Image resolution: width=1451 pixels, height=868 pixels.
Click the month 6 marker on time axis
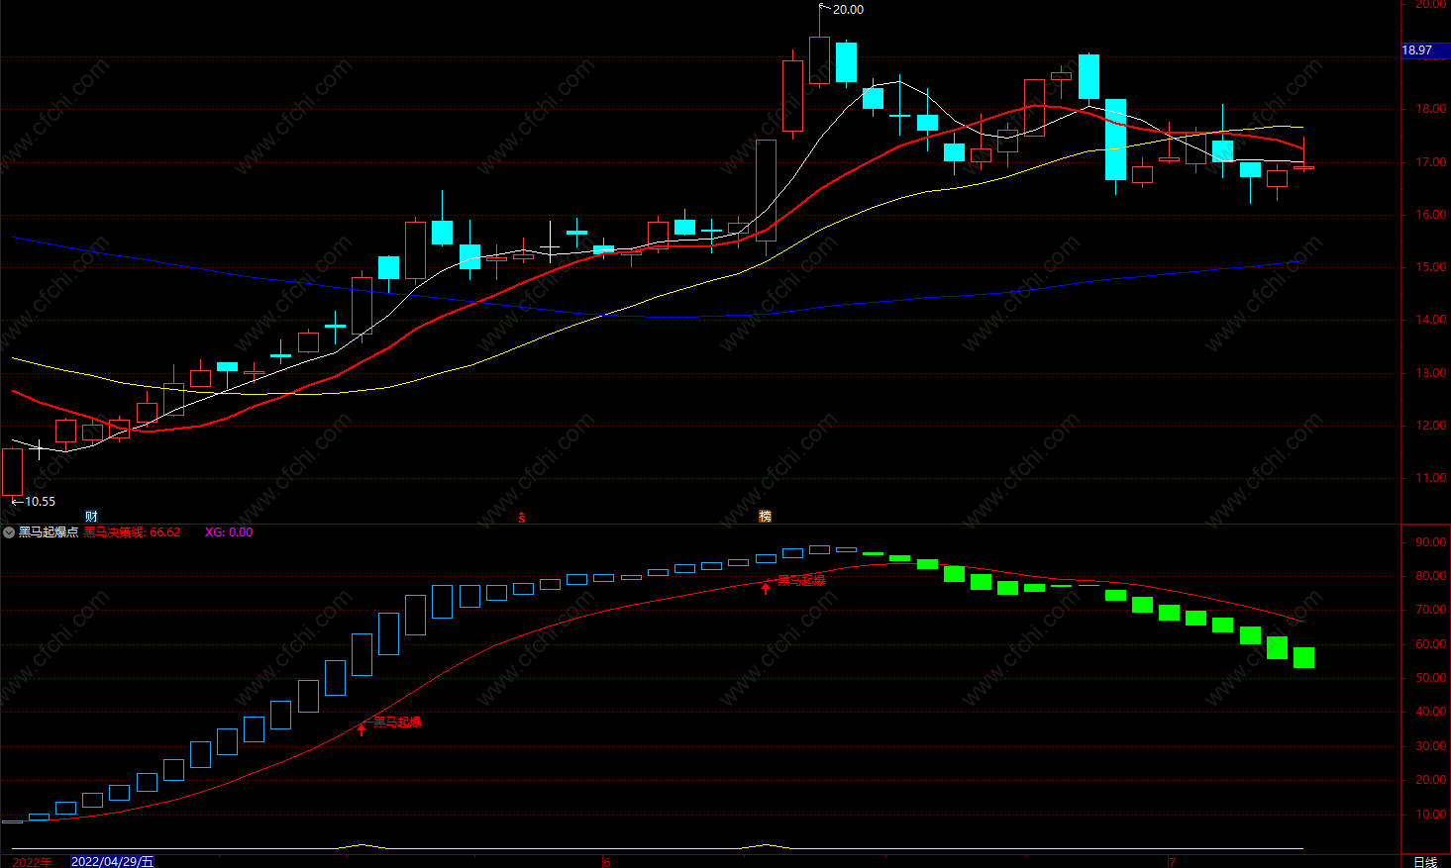(606, 862)
